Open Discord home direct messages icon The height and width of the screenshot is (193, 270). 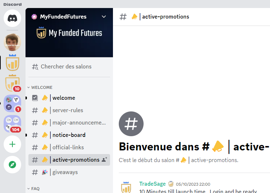click(12, 18)
